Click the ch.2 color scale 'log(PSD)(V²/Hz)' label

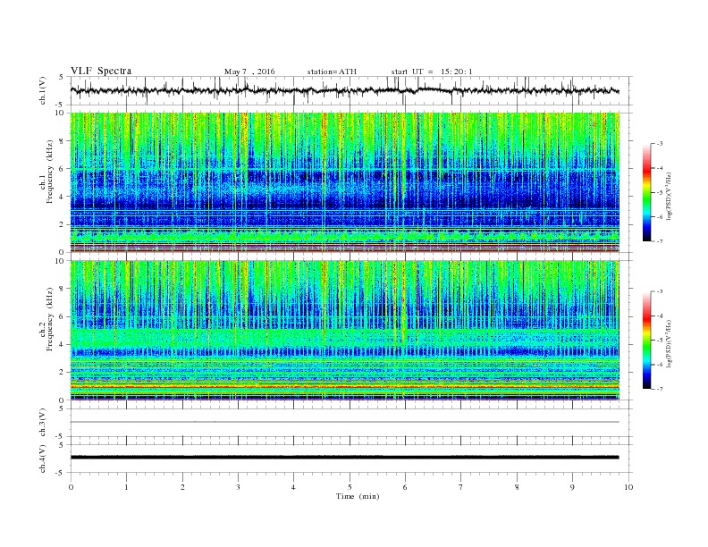pos(670,343)
